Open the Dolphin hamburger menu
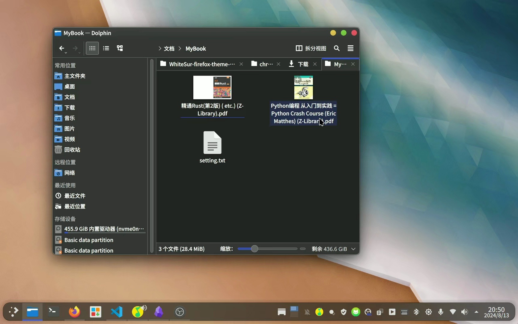 (x=350, y=48)
